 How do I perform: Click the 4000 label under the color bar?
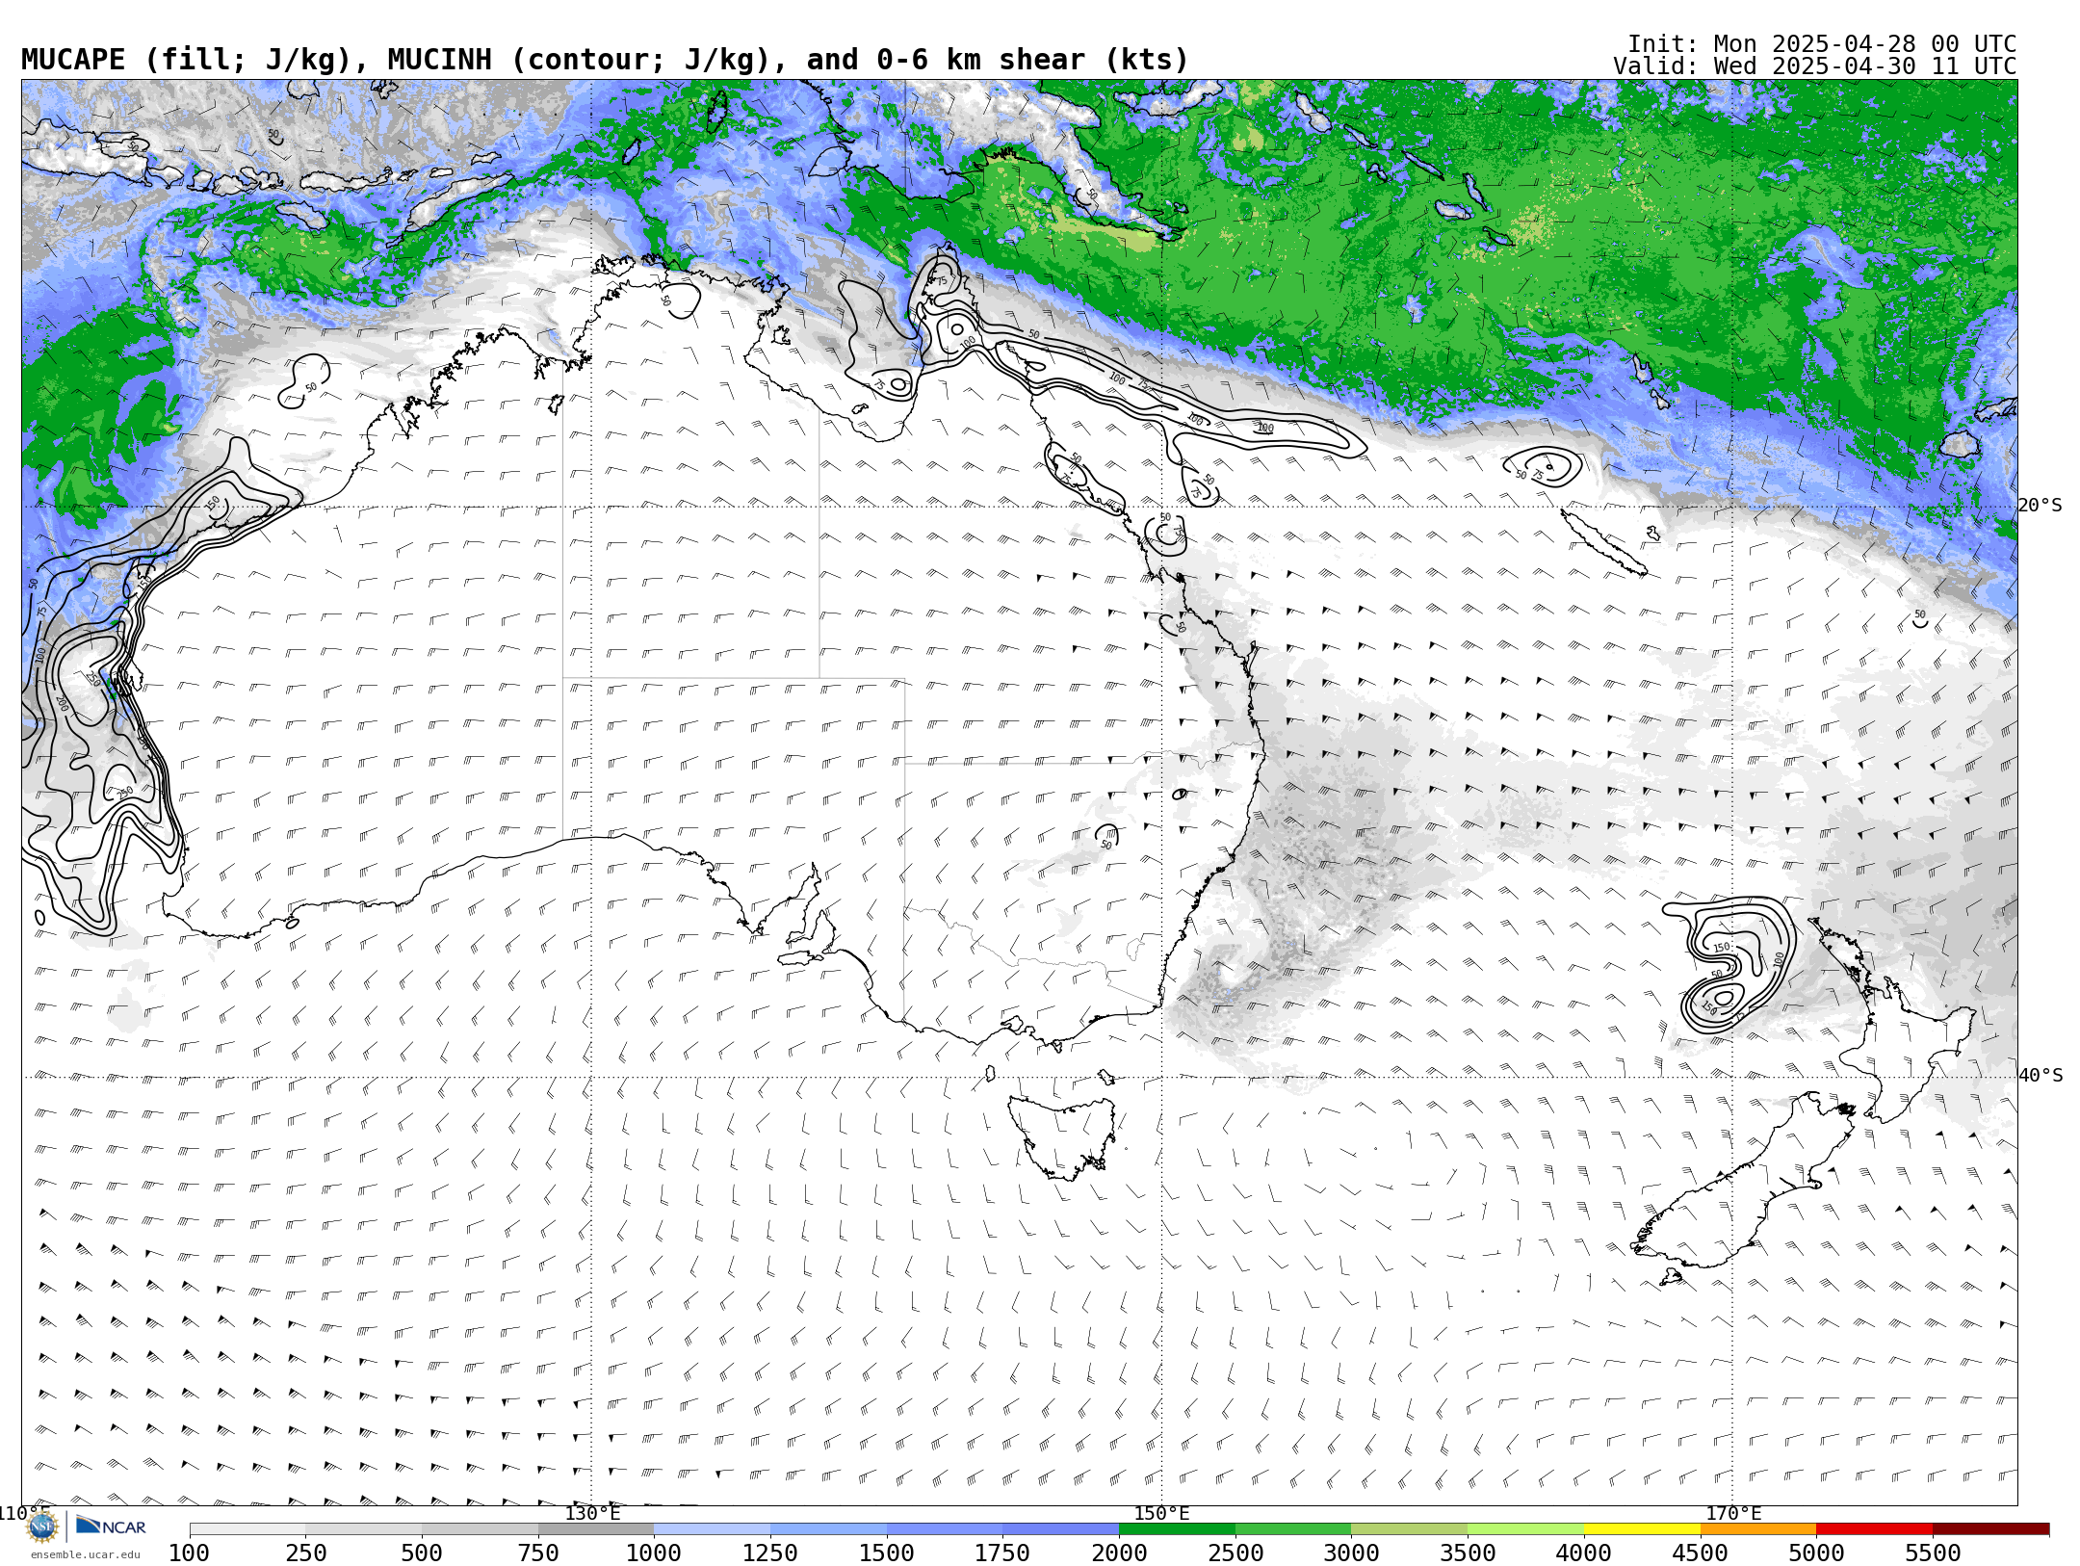click(1584, 1553)
